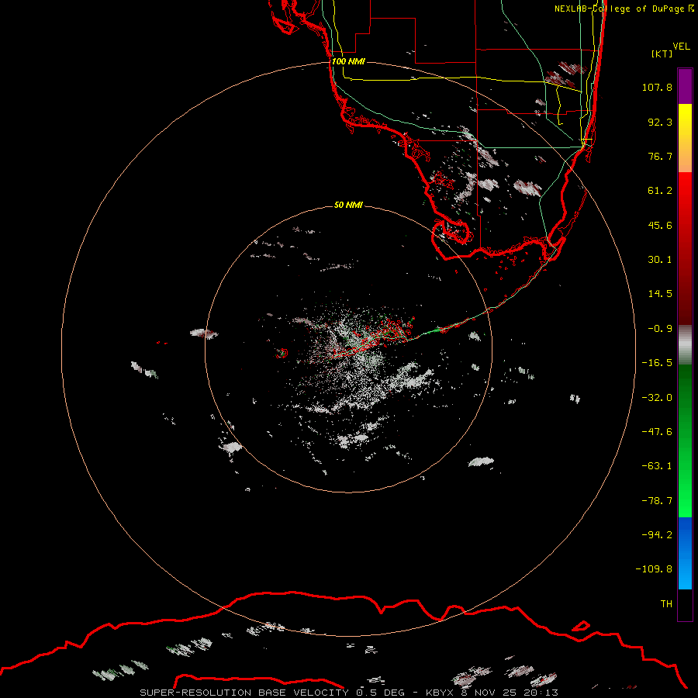Click the TH label on the scale
The height and width of the screenshot is (698, 698).
pyautogui.click(x=666, y=604)
